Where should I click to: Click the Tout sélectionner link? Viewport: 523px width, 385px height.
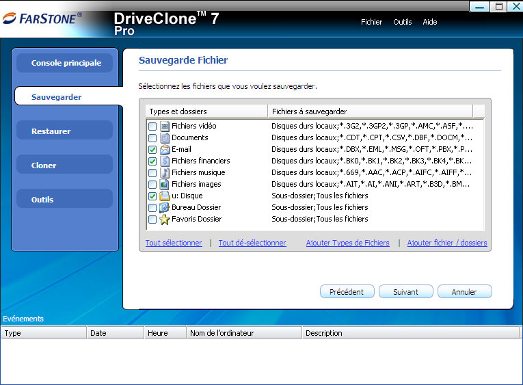pyautogui.click(x=174, y=243)
